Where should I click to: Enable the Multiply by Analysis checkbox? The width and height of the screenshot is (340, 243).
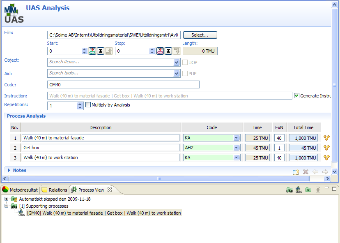tap(88, 105)
